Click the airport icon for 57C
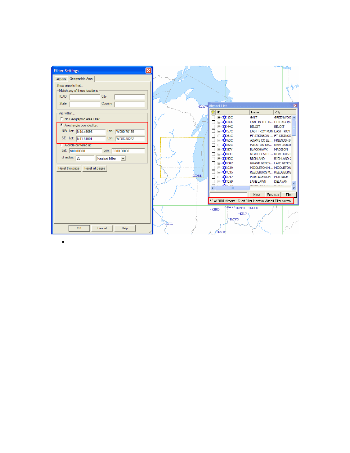 [x=225, y=131]
